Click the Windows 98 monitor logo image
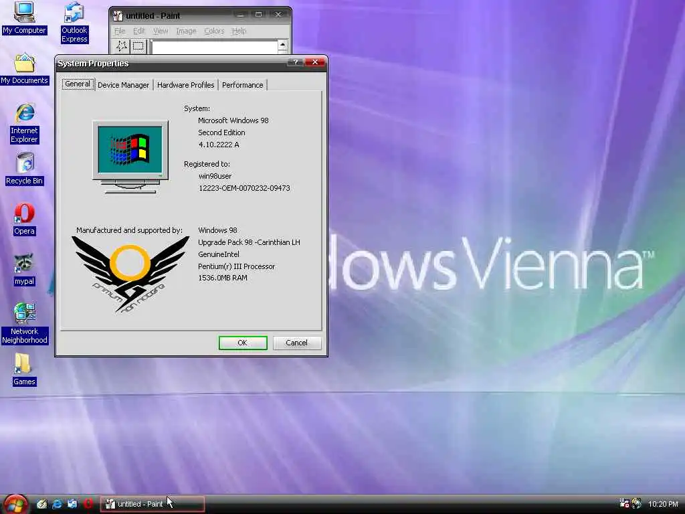685x514 pixels. point(130,157)
